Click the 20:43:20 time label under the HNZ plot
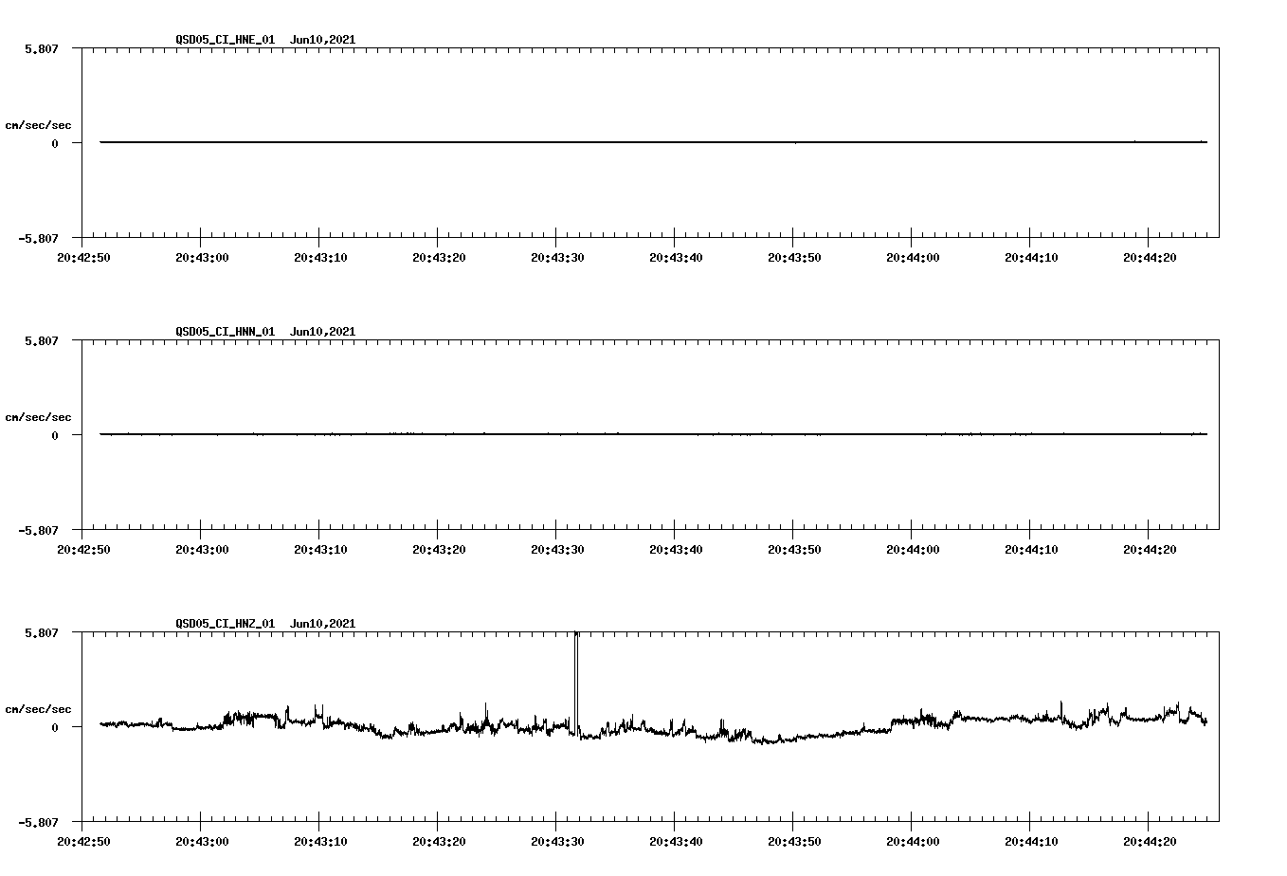 [439, 841]
